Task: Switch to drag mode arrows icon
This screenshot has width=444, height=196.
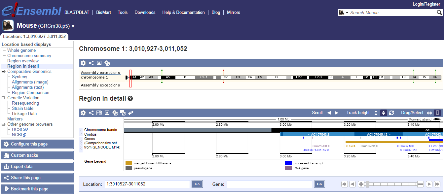Action: pos(429,113)
